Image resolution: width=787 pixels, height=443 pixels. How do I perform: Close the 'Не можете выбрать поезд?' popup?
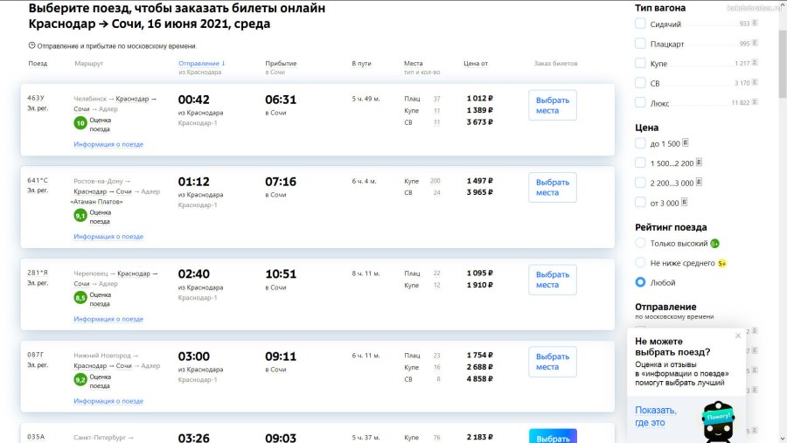coord(737,336)
